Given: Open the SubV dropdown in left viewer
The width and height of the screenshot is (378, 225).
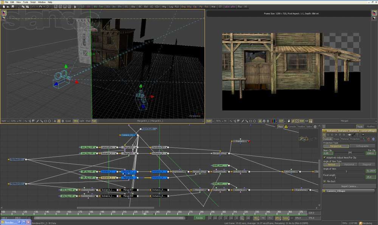Looking at the screenshot, I should click(5, 121).
